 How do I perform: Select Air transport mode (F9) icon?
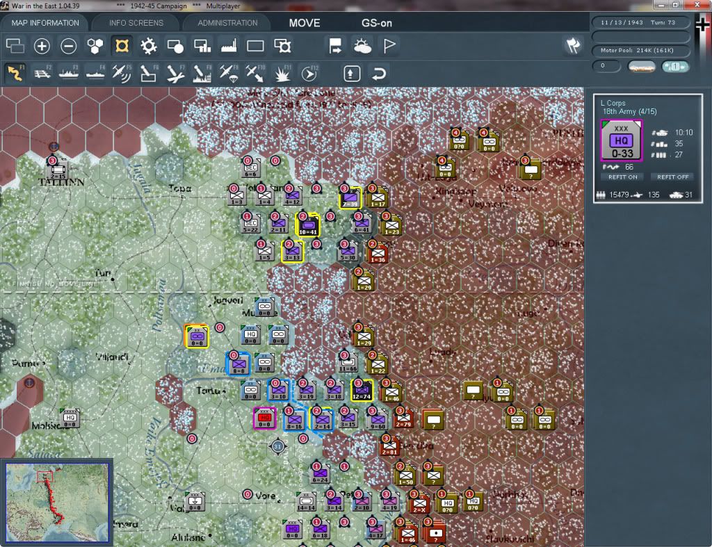(x=228, y=73)
